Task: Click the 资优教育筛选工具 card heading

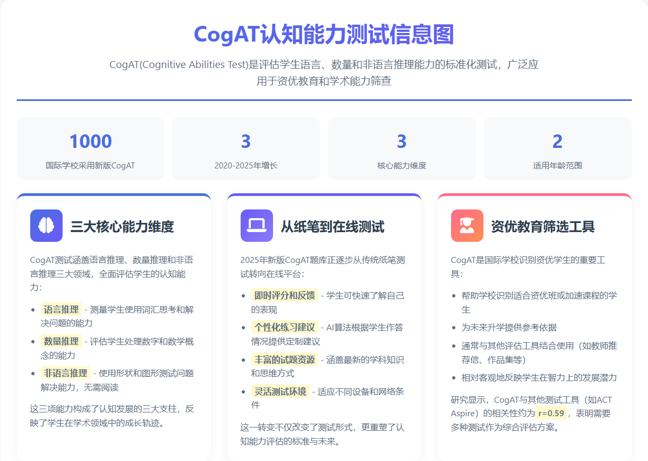Action: pyautogui.click(x=543, y=226)
